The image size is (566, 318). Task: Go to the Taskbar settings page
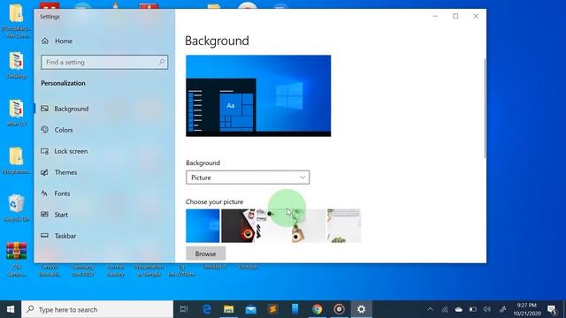[65, 236]
